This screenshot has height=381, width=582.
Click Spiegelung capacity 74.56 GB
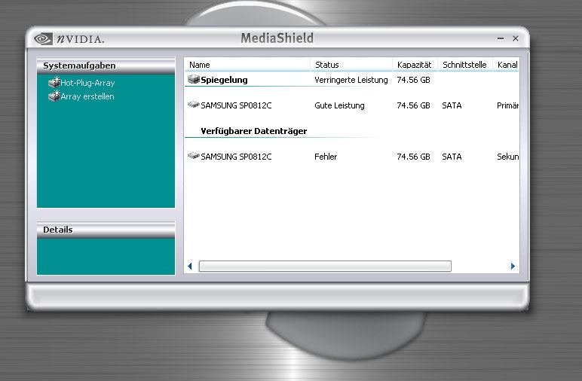coord(413,80)
